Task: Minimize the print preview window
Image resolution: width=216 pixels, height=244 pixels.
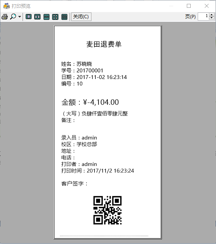Action: click(171, 6)
